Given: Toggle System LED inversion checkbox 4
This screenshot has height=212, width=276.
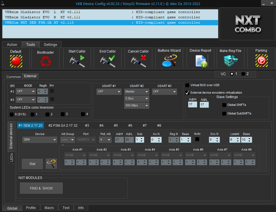Looking at the screenshot, I should click(x=83, y=114).
